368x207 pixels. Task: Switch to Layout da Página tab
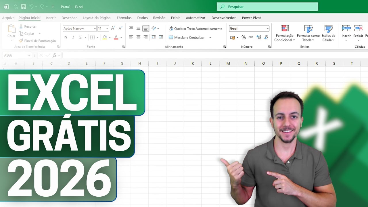97,18
